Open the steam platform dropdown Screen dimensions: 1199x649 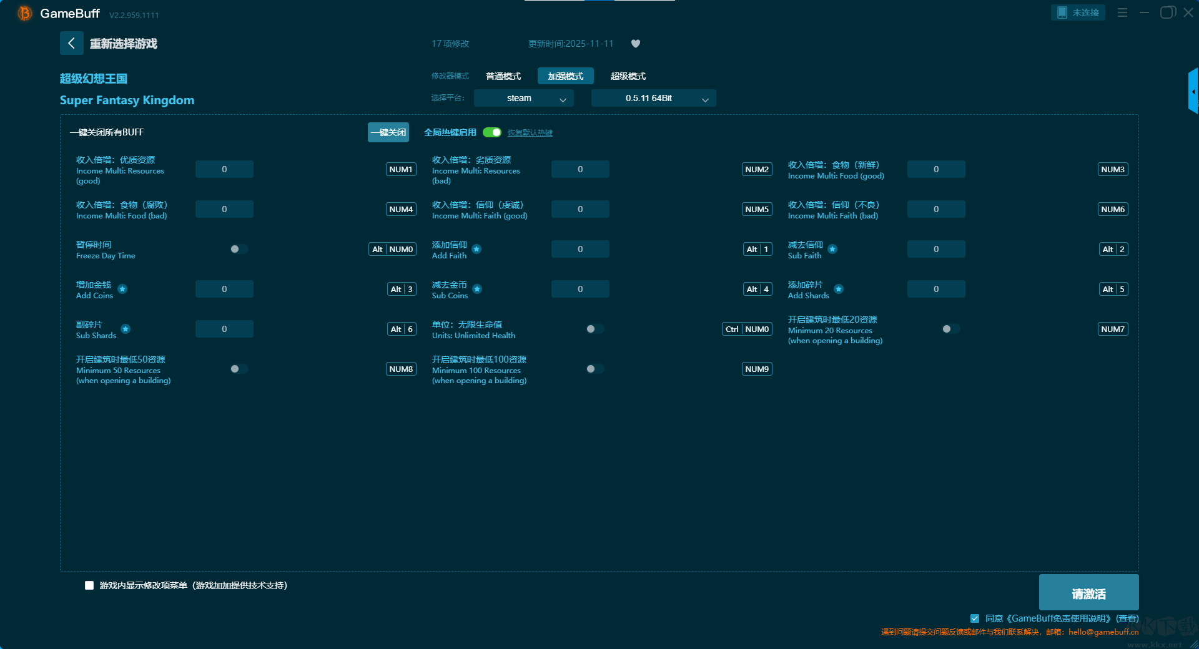click(x=523, y=98)
